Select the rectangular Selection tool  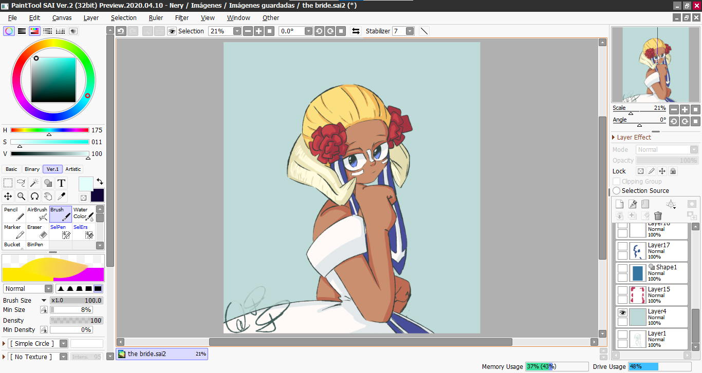(8, 183)
